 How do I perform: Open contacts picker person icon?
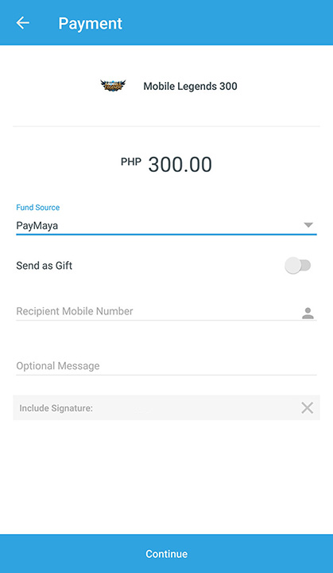[308, 313]
